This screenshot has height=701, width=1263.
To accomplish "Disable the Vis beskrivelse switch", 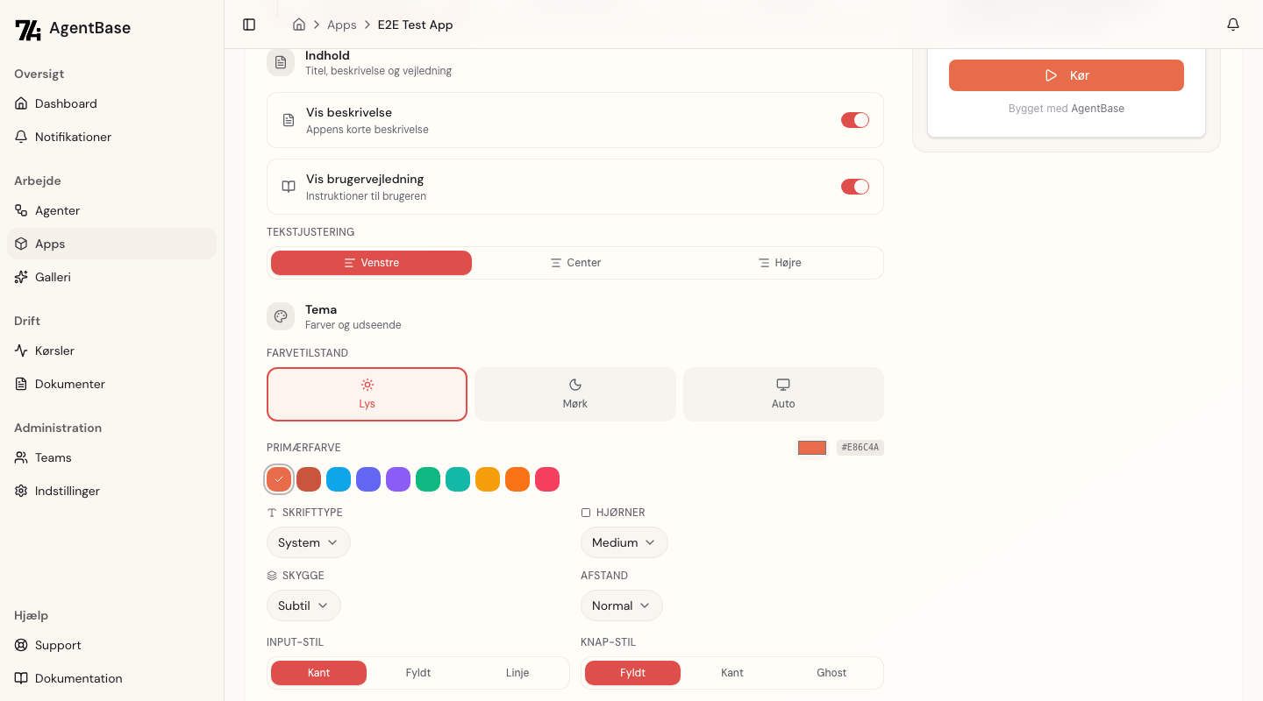I will [854, 120].
